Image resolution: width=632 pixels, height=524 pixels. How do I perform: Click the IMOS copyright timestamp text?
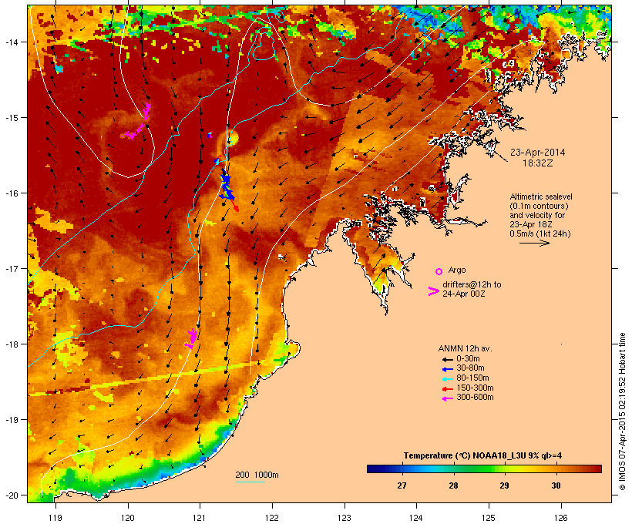(622, 411)
